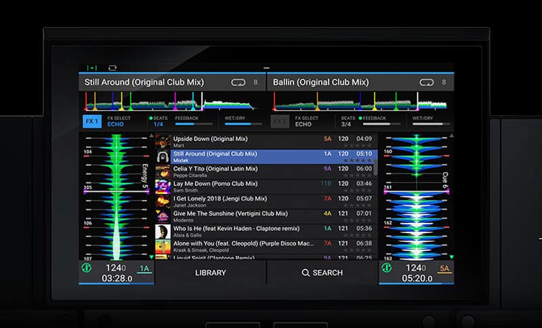The height and width of the screenshot is (328, 542).
Task: Open album art for Lay Me Down track
Action: click(x=163, y=186)
